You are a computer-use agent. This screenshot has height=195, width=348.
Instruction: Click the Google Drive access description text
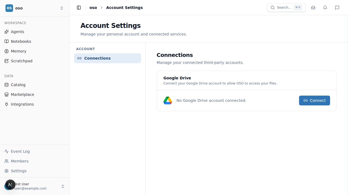pyautogui.click(x=220, y=83)
